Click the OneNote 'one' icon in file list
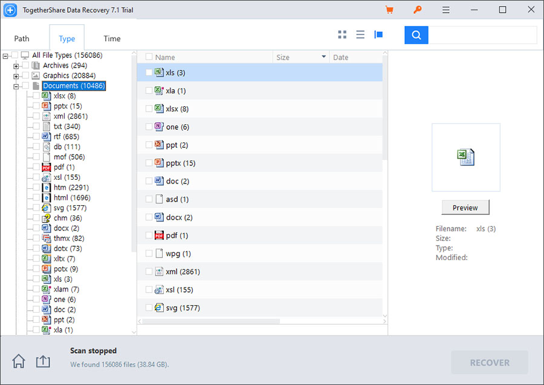Viewport: 544px width, 385px height. (159, 126)
